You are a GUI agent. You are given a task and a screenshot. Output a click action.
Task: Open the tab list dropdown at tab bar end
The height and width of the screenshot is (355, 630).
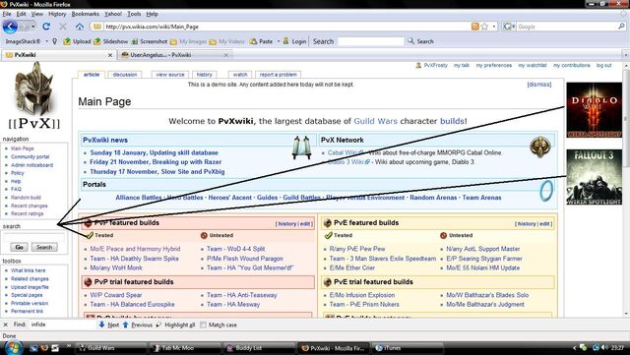click(626, 55)
